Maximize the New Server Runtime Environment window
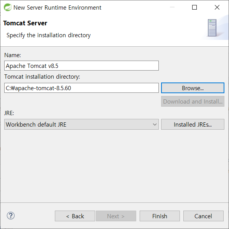The image size is (229, 229). point(194,7)
